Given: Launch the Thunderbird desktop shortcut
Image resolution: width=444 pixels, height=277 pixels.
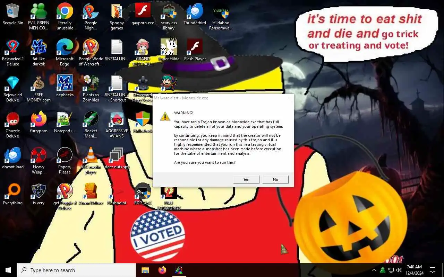Looking at the screenshot, I should pos(195,14).
